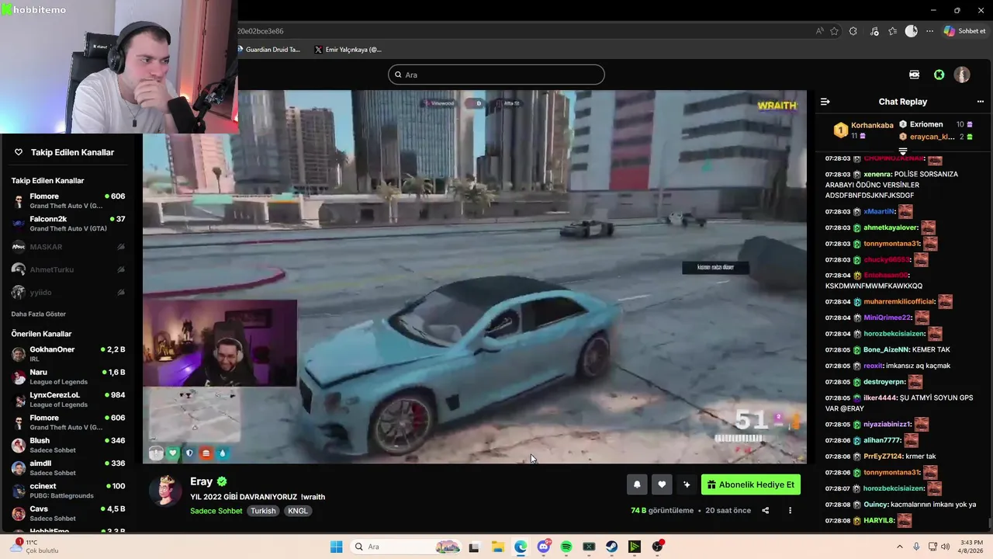The image size is (993, 559).
Task: Open the Edge extensions puzzle icon
Action: (x=853, y=31)
